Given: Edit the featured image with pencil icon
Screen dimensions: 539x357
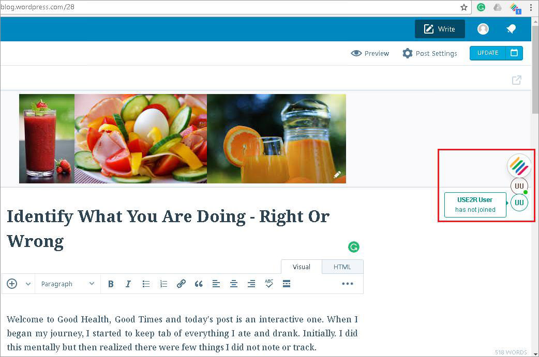Looking at the screenshot, I should click(337, 175).
